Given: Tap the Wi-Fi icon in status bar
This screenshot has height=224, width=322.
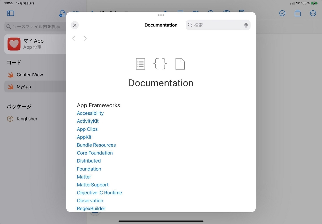Looking at the screenshot, I should click(298, 3).
